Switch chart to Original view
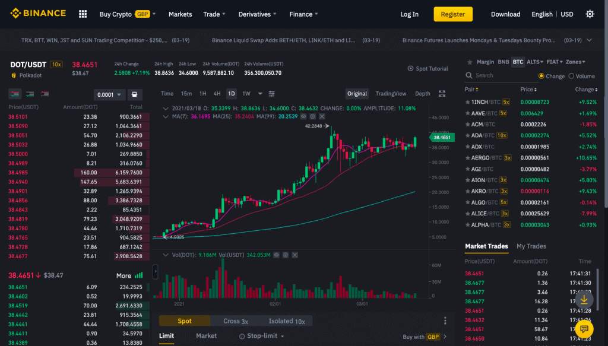This screenshot has width=608, height=346. (357, 94)
